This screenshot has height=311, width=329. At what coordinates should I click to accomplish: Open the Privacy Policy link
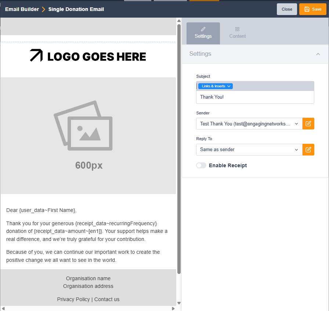(73, 299)
